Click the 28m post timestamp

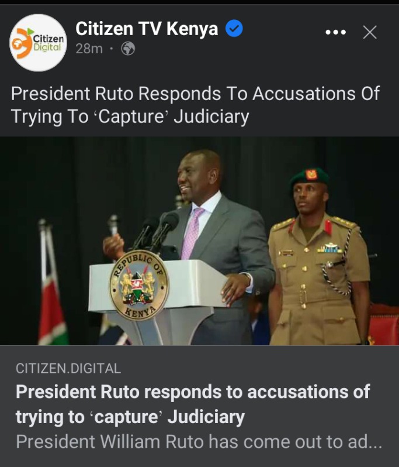click(x=89, y=49)
